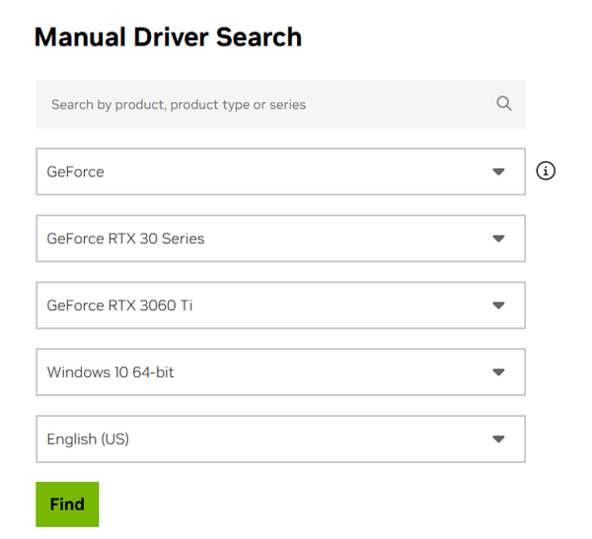Open the product type info icon
Screen dimensions: 592x539
click(x=546, y=170)
